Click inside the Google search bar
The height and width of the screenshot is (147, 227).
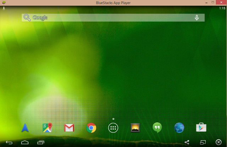point(113,18)
